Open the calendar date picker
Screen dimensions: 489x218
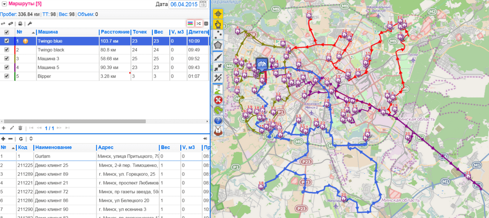click(203, 5)
